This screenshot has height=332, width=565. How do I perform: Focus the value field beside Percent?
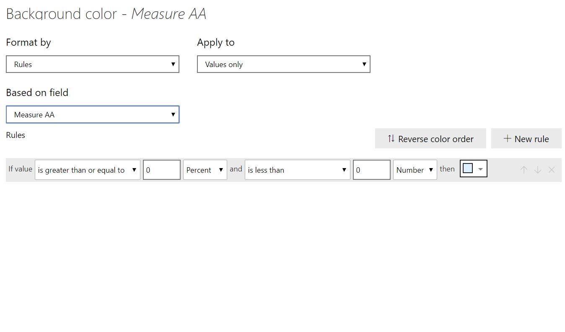[162, 170]
